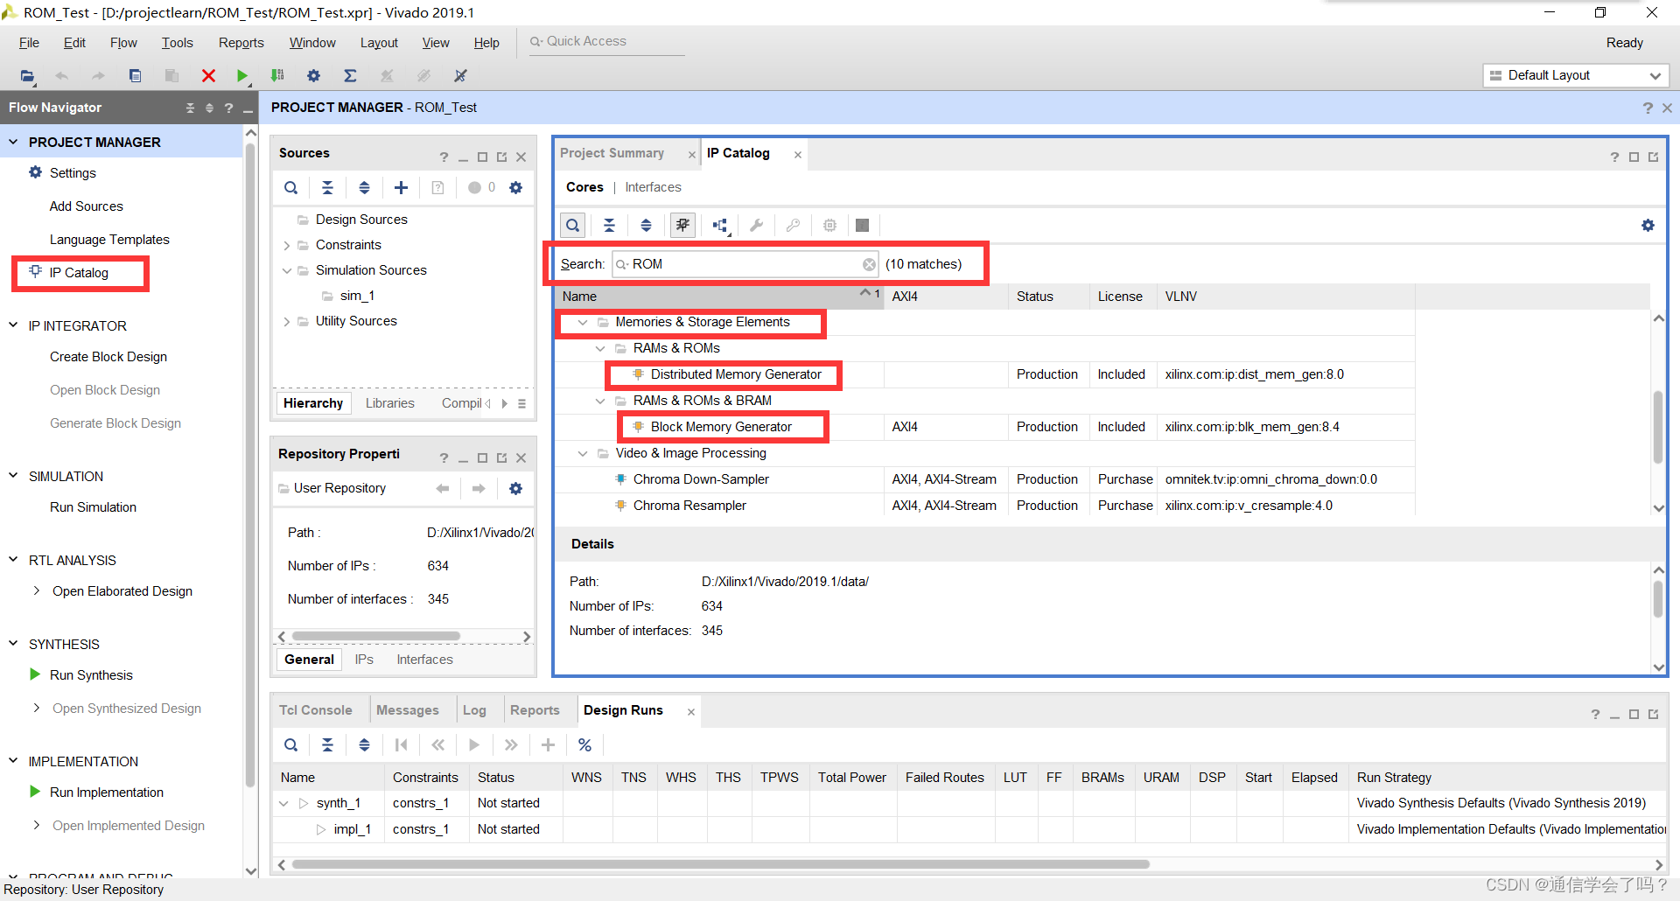The height and width of the screenshot is (901, 1680).
Task: Click the Sigma report toolbar icon
Action: 350,76
